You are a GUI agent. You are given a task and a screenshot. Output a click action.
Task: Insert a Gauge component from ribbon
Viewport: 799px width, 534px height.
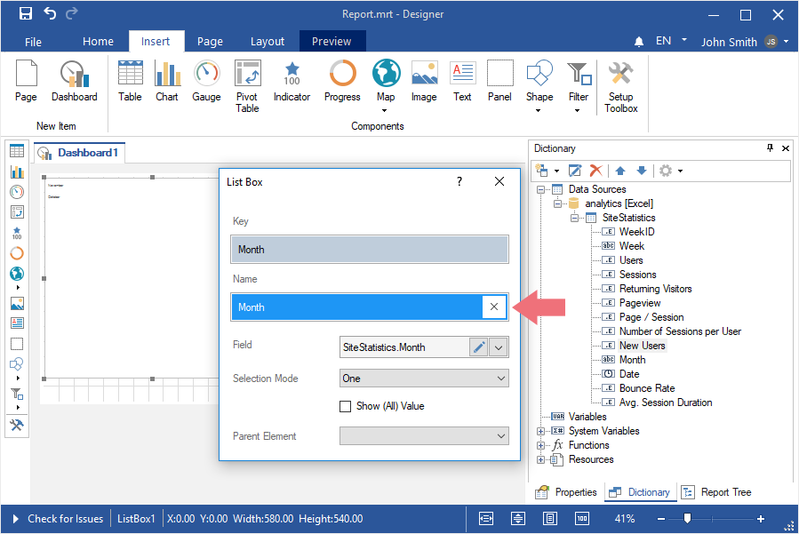(206, 82)
